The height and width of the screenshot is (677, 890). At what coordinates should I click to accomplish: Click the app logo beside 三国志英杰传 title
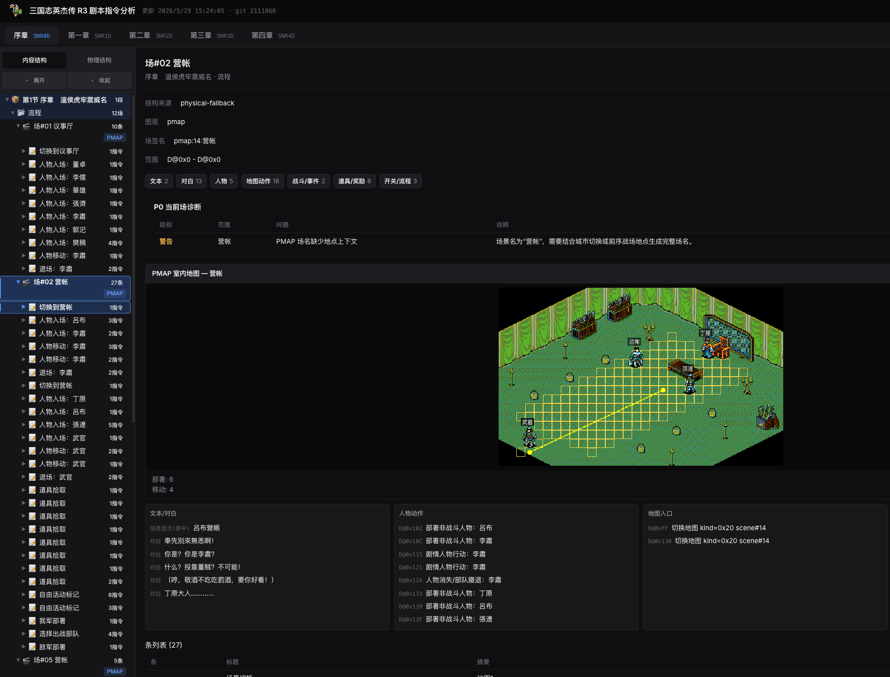pos(16,10)
